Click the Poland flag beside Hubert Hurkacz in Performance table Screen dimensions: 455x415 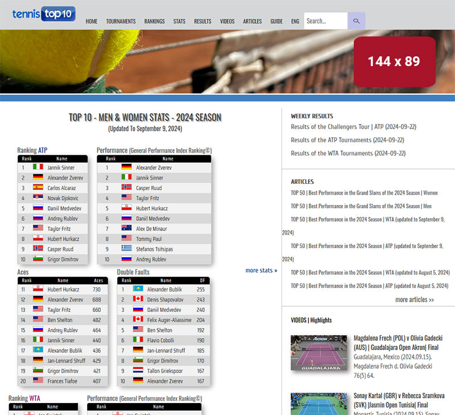(x=126, y=207)
